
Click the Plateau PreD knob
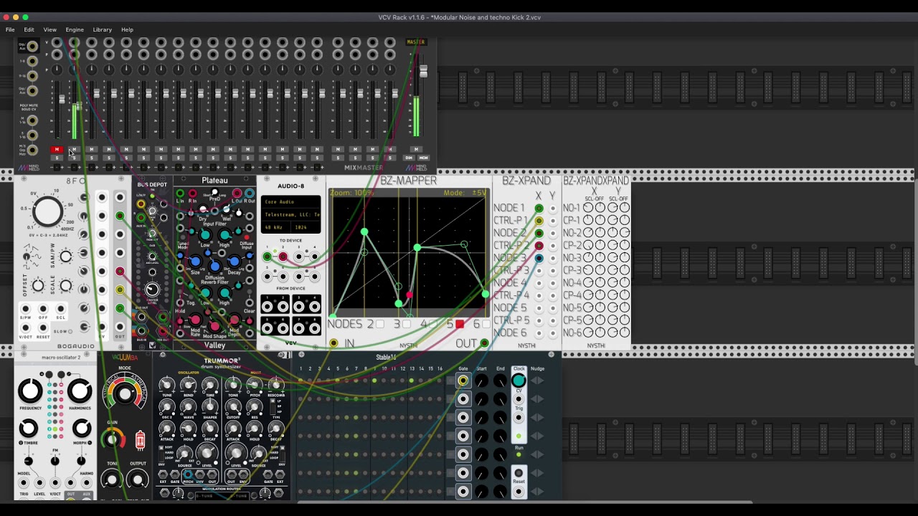(214, 193)
